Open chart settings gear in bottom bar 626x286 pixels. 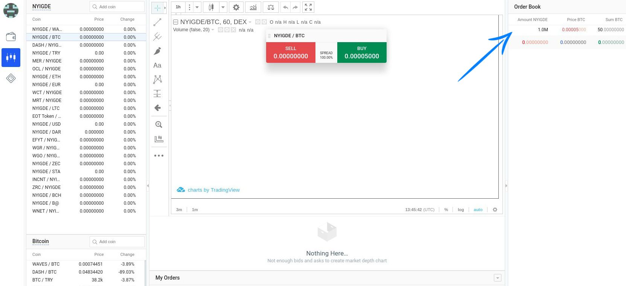coord(495,210)
